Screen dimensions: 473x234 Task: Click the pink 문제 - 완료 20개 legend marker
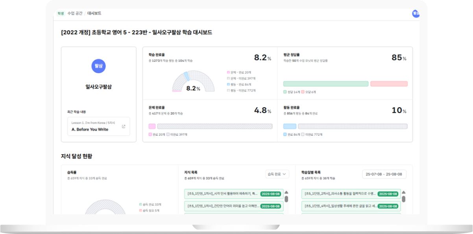[228, 72]
